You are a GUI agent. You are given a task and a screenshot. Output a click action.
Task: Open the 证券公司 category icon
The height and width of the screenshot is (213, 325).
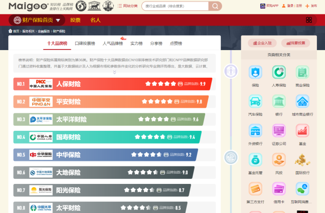pos(279,131)
